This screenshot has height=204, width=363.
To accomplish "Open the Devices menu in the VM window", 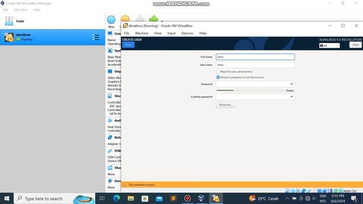I will pyautogui.click(x=187, y=33).
